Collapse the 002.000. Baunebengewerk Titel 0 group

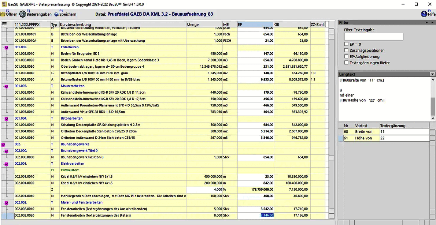(x=6, y=151)
